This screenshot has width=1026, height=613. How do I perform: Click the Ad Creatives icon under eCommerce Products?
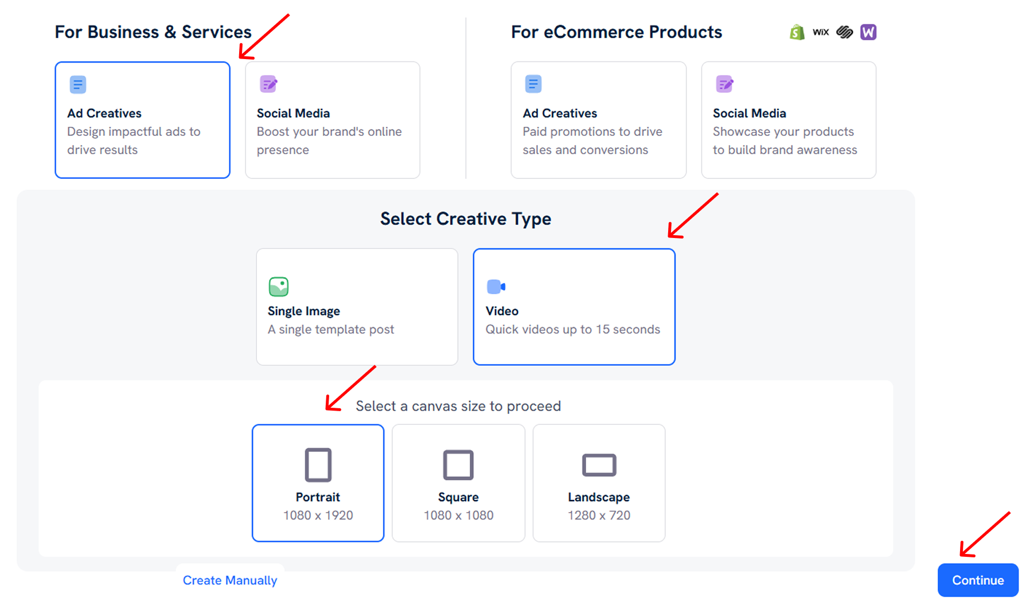(533, 84)
